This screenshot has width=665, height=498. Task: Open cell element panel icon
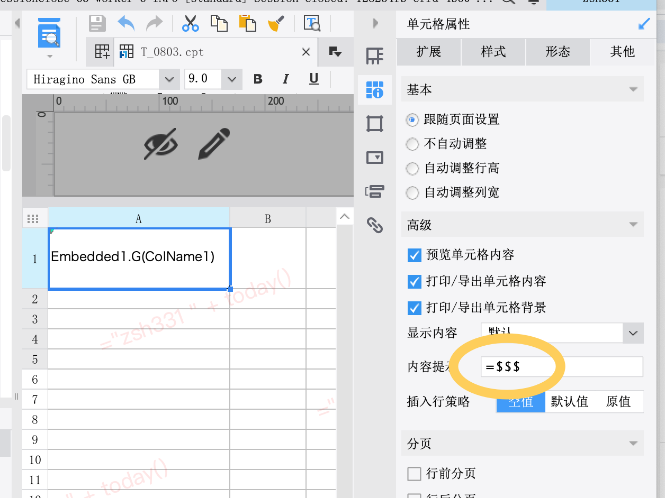pos(375,56)
